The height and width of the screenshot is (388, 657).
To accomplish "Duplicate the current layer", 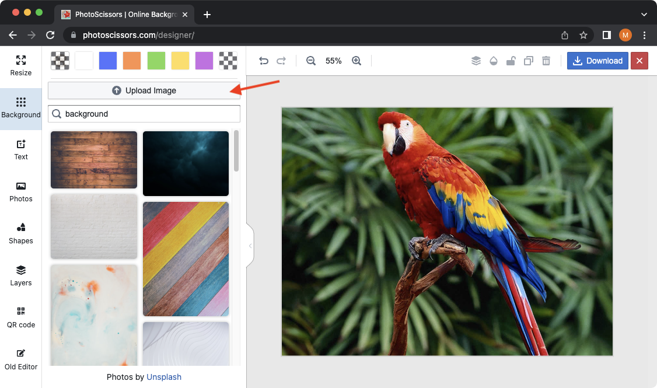I will pos(528,60).
